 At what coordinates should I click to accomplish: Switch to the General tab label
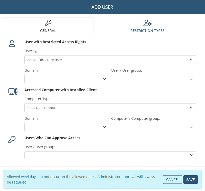(x=48, y=31)
